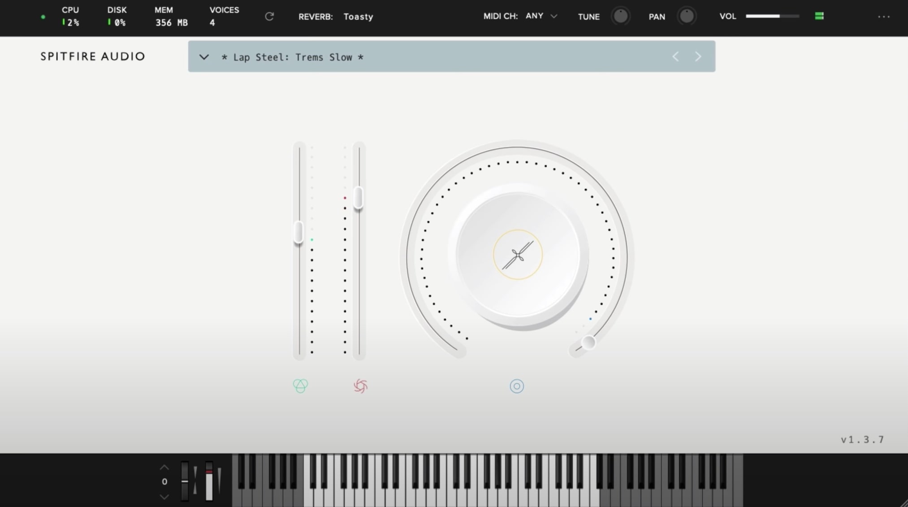Go to the previous preset with left arrow
The height and width of the screenshot is (507, 908).
click(675, 56)
